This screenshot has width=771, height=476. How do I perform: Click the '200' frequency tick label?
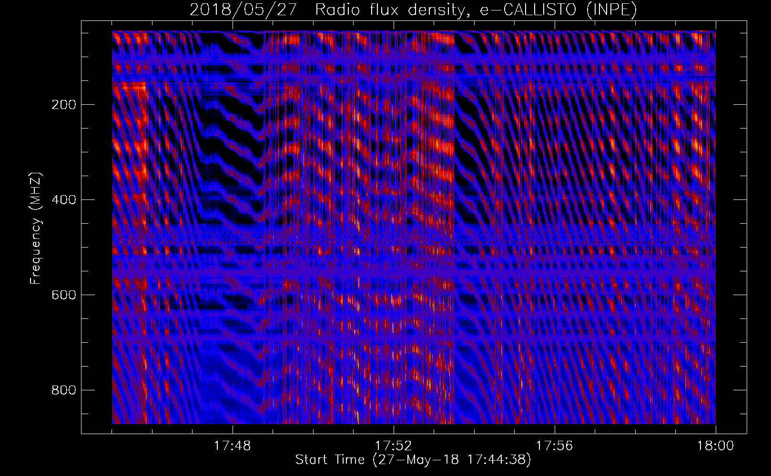coord(63,105)
